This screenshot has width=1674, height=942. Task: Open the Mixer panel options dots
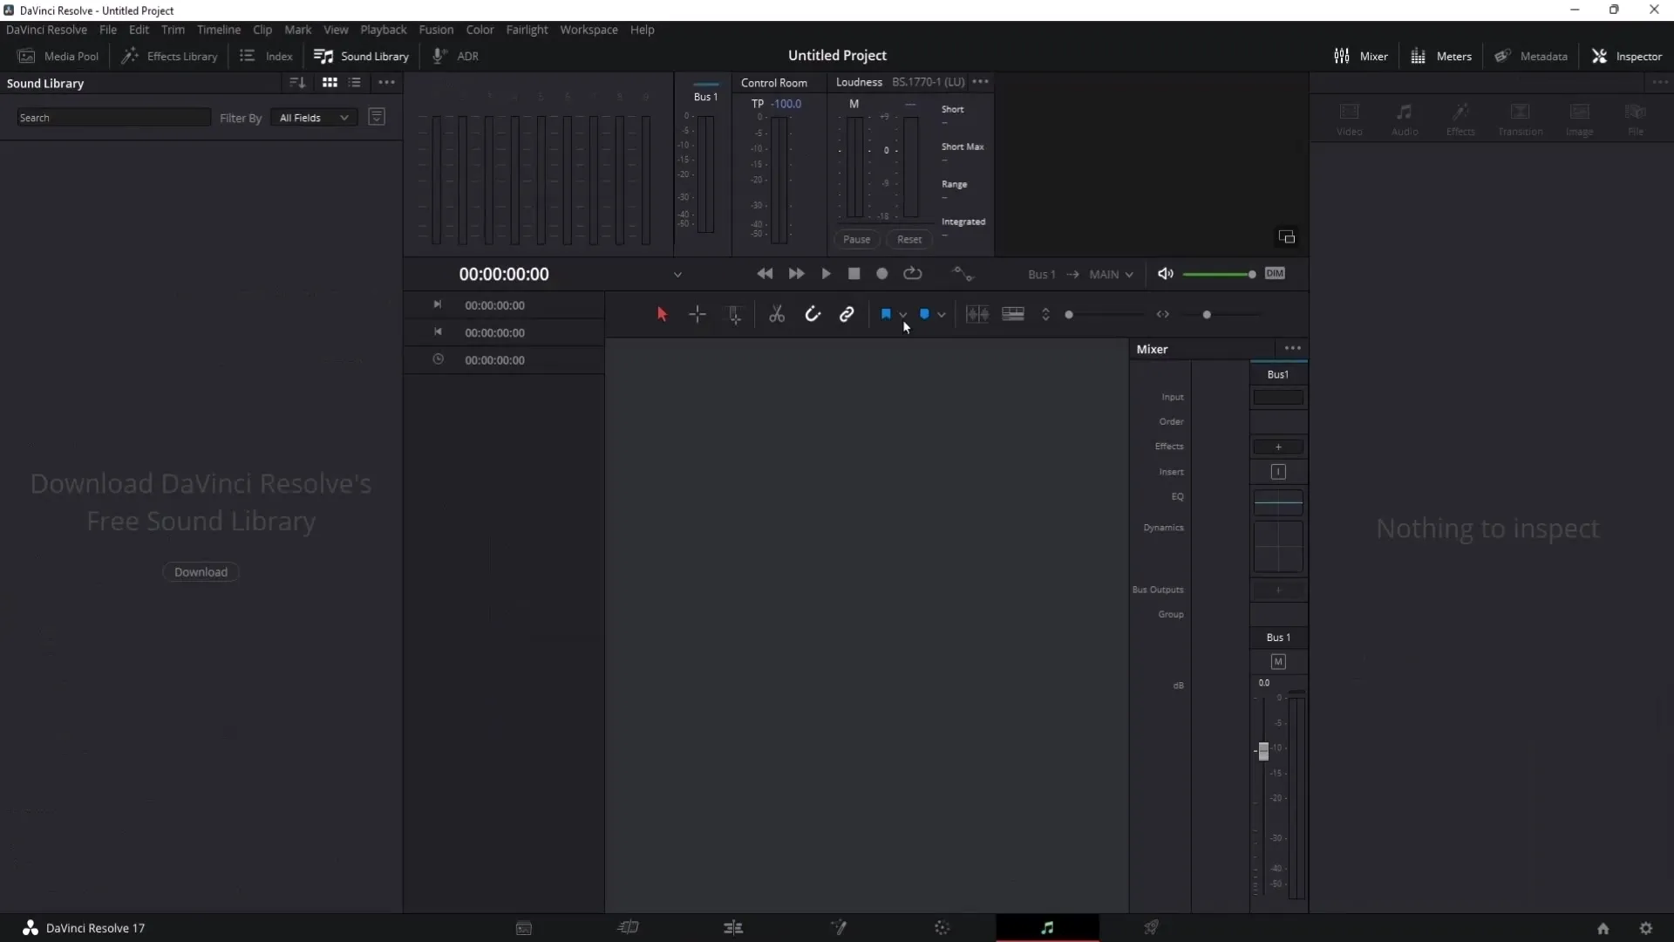(1293, 349)
